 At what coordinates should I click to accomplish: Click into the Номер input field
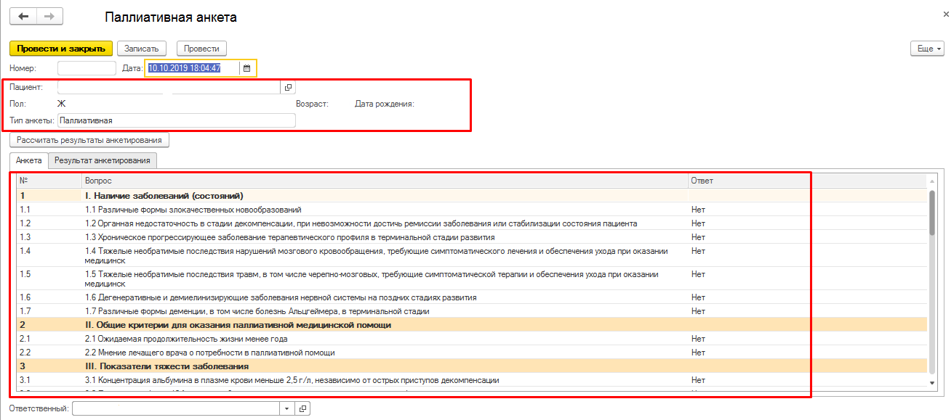87,68
